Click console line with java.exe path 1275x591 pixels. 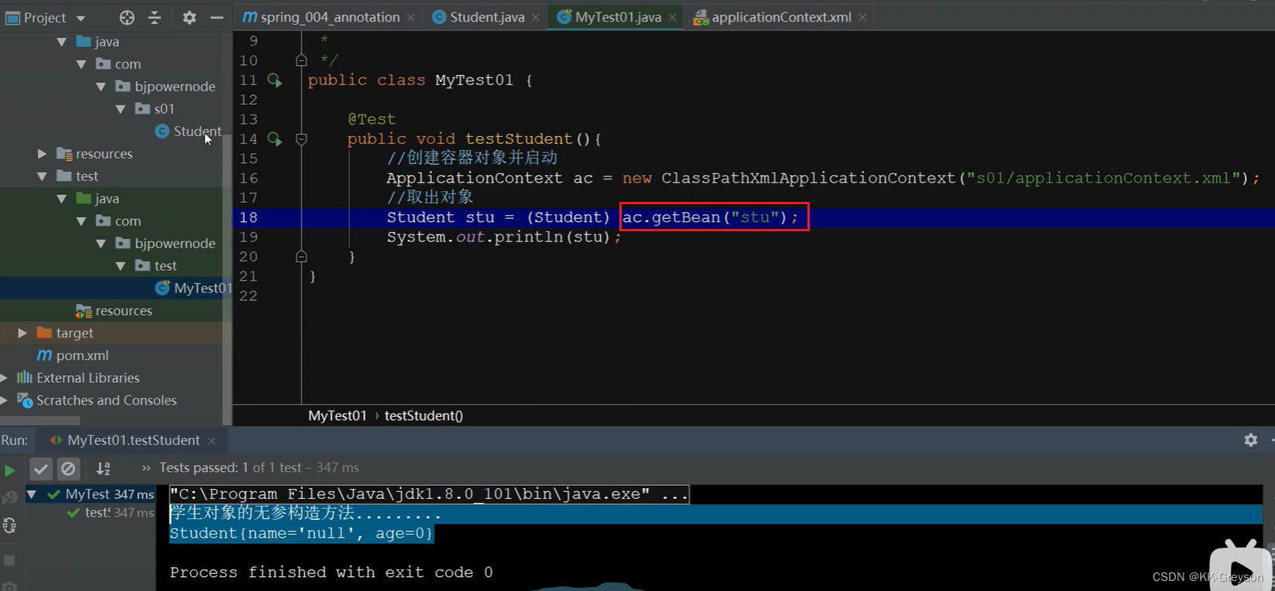(430, 494)
